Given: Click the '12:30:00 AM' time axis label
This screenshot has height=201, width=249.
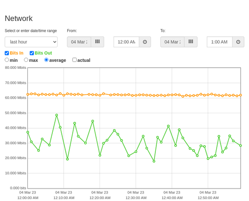Looking at the screenshot, I should tap(136, 198).
